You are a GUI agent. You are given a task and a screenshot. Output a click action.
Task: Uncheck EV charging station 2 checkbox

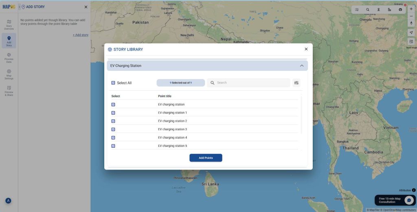pyautogui.click(x=113, y=121)
